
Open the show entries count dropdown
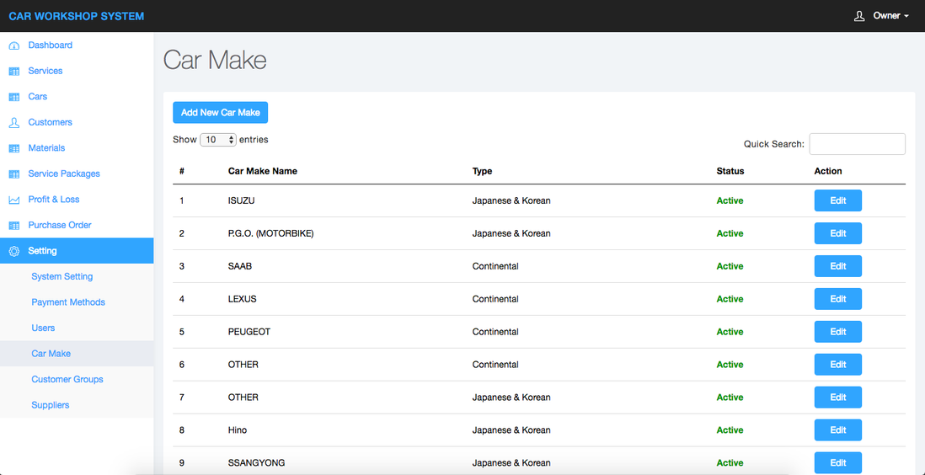(220, 140)
